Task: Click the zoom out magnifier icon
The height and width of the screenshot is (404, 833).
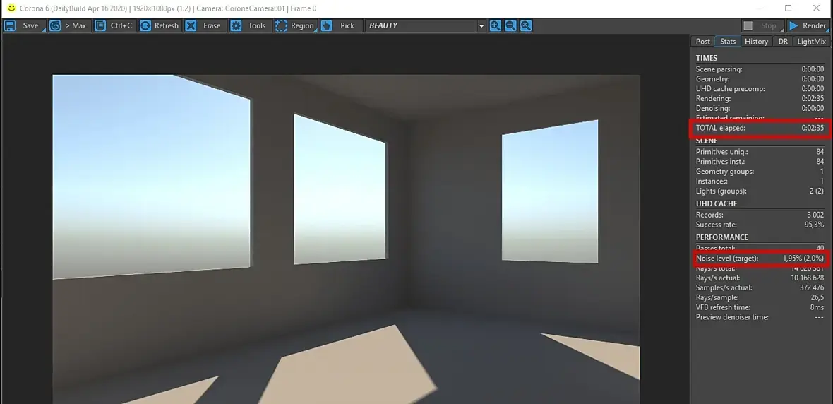Action: [510, 25]
